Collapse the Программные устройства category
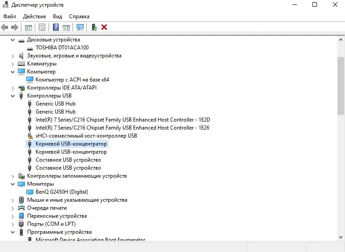Viewport: 345px width, 252px height. click(13, 232)
